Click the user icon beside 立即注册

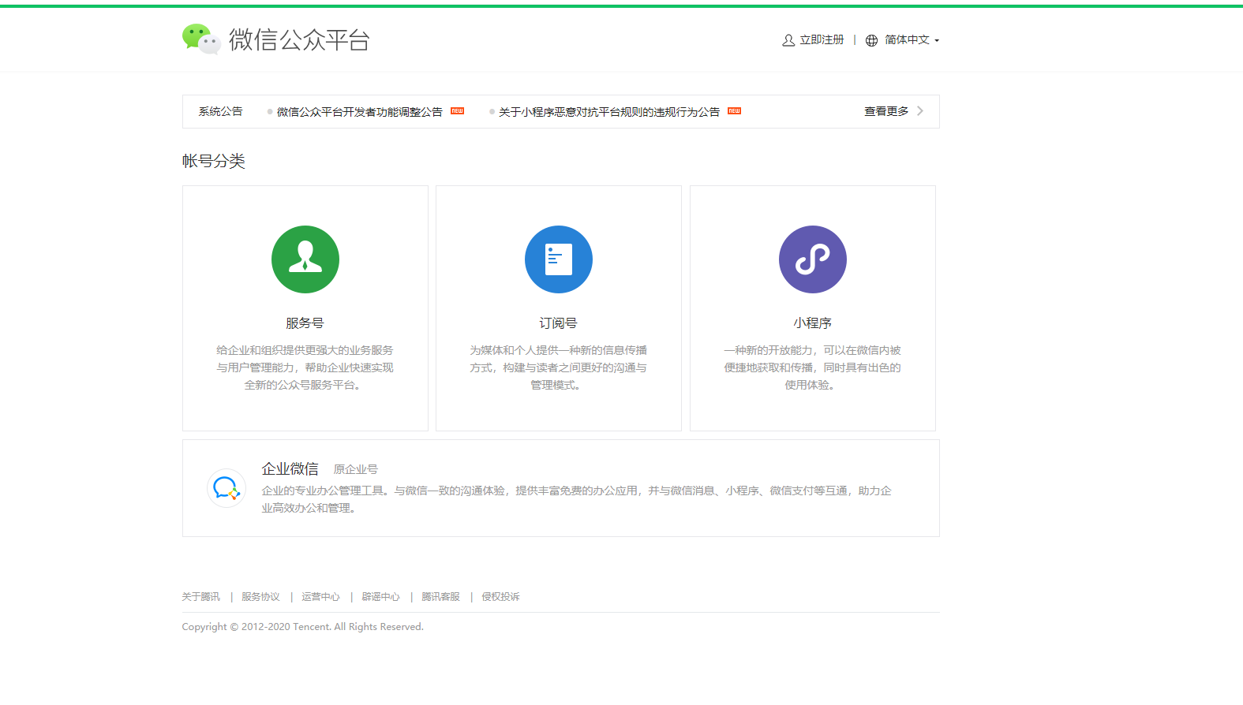tap(788, 40)
